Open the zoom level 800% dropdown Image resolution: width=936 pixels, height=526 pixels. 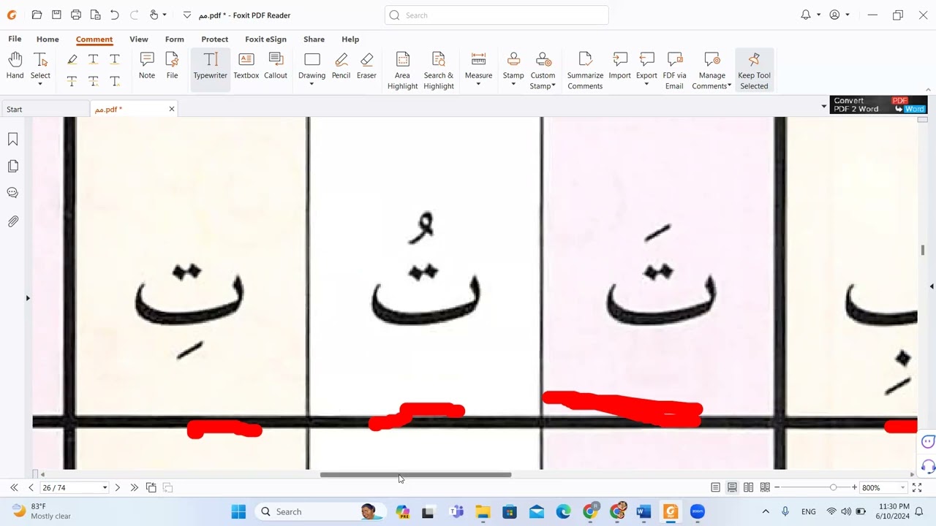902,487
